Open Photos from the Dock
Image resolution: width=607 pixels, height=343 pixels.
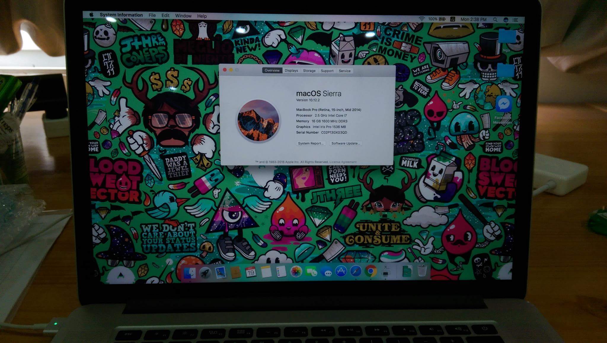point(296,272)
